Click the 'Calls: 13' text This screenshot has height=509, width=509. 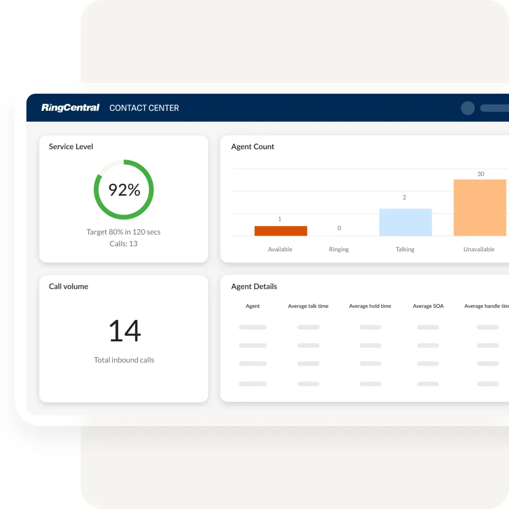[123, 243]
